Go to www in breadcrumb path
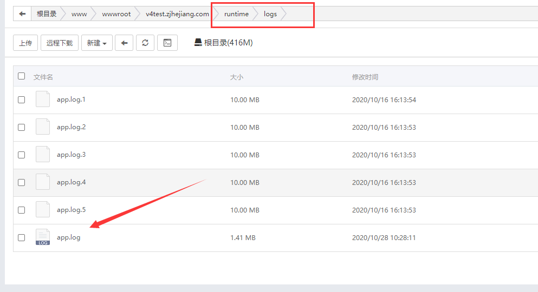Image resolution: width=538 pixels, height=292 pixels. [x=79, y=14]
